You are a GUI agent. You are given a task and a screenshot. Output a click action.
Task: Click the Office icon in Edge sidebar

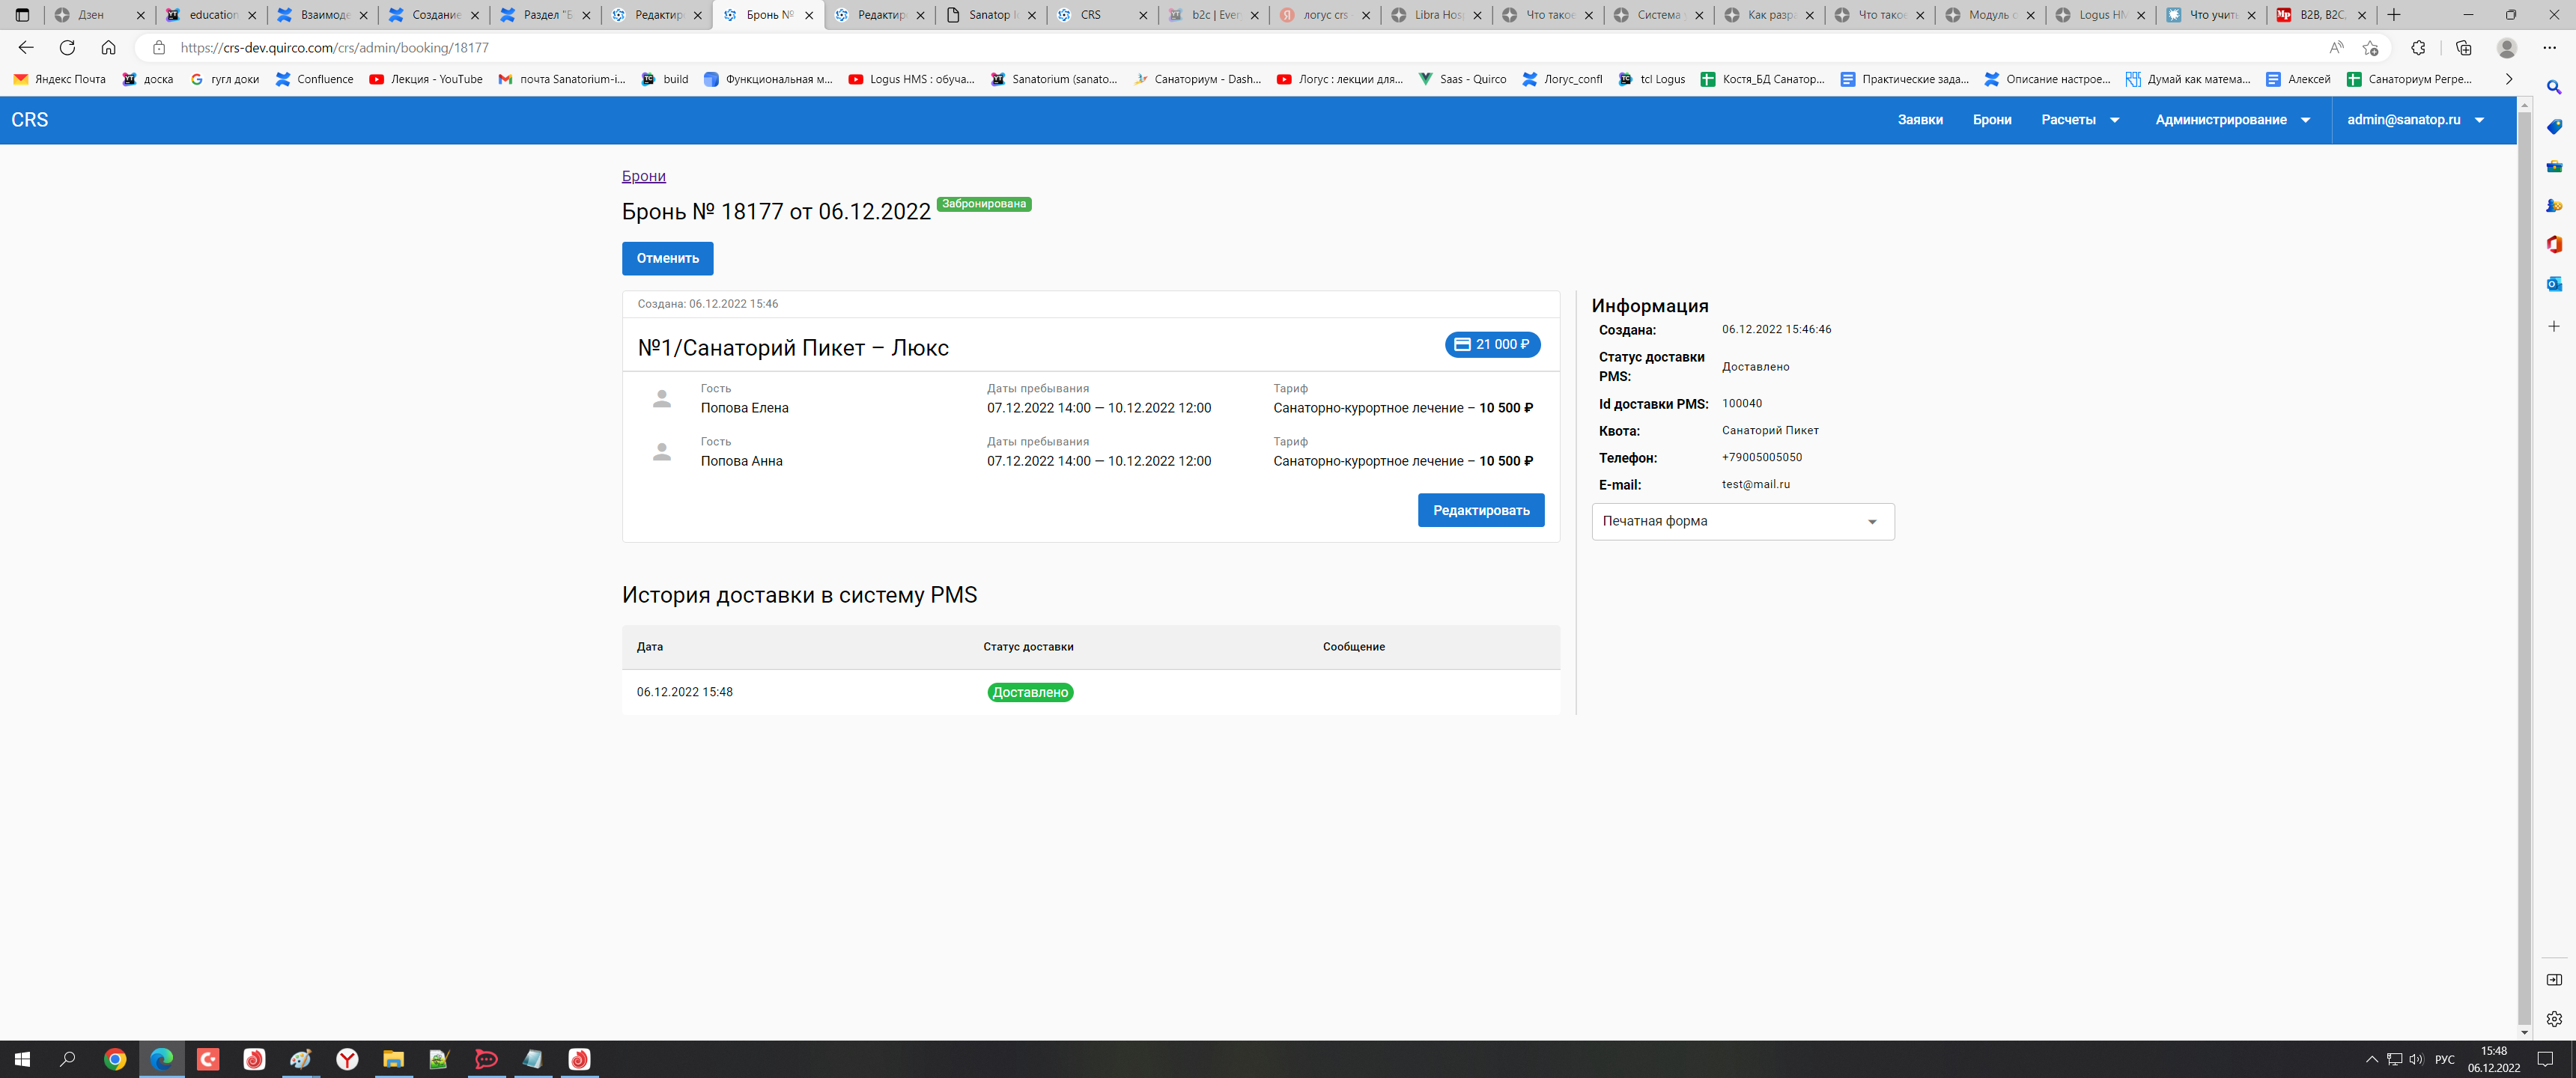[2553, 244]
